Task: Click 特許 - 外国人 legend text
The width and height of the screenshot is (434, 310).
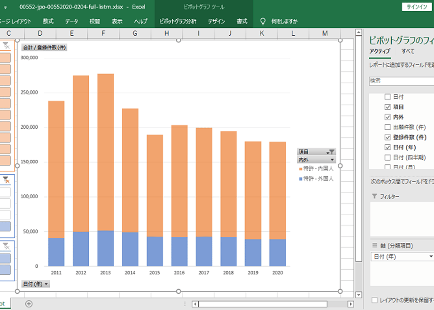Action: point(318,178)
